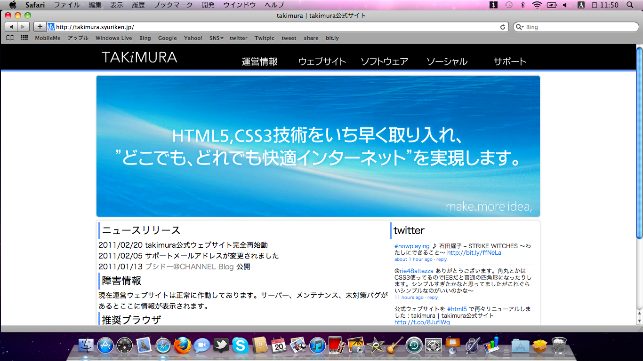Open the ブシドー@CHANNEL Blog link
The image size is (643, 361).
[189, 267]
